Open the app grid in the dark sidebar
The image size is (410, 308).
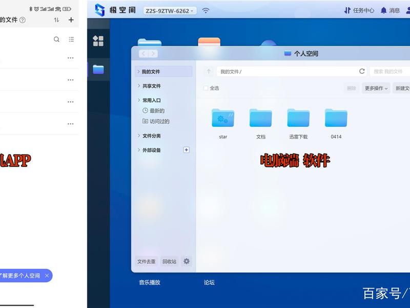pyautogui.click(x=98, y=41)
